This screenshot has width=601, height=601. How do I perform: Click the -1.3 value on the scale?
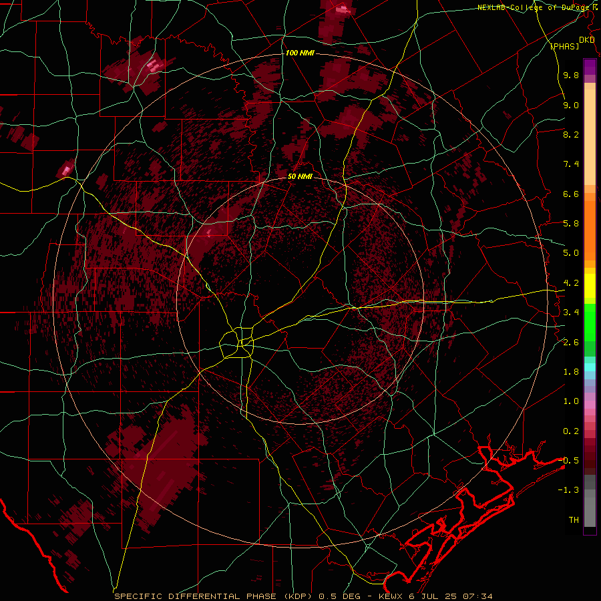[569, 490]
